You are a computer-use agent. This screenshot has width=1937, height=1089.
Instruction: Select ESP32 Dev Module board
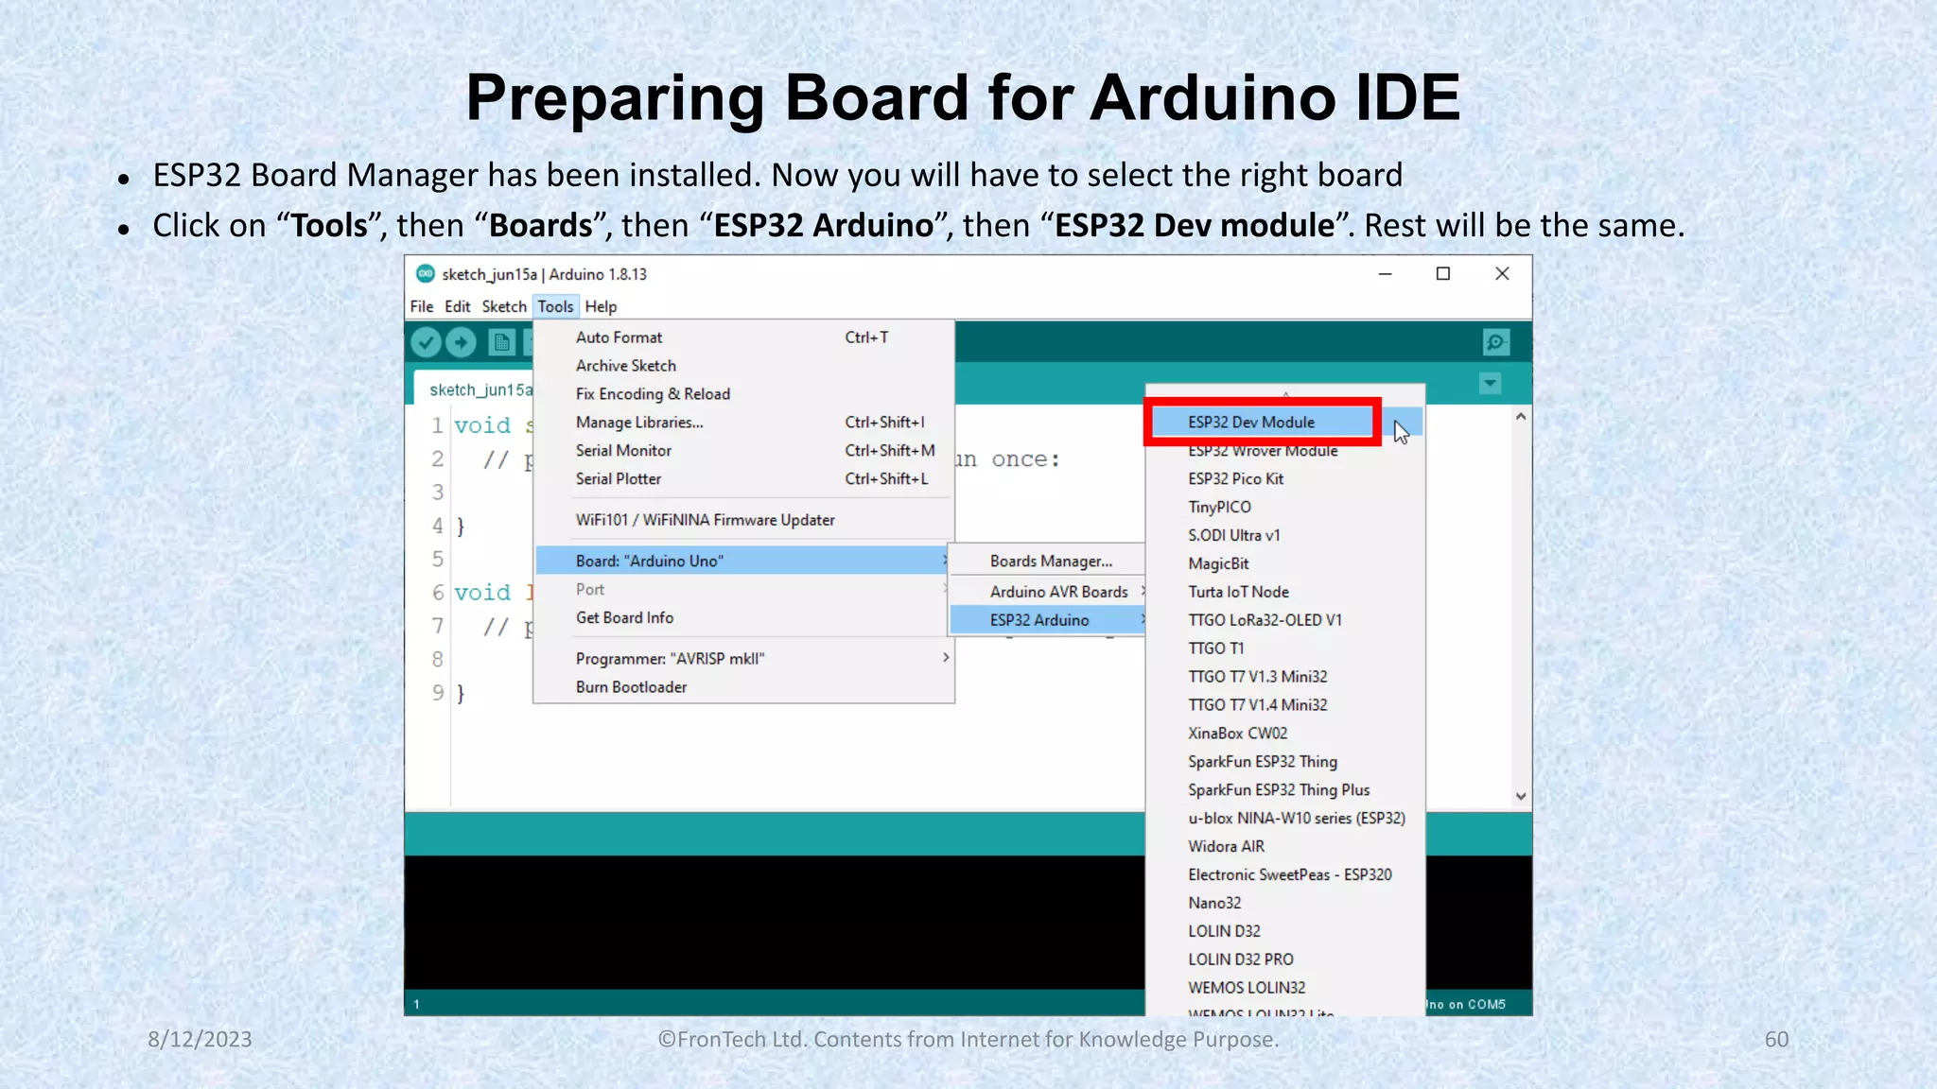click(1285, 423)
